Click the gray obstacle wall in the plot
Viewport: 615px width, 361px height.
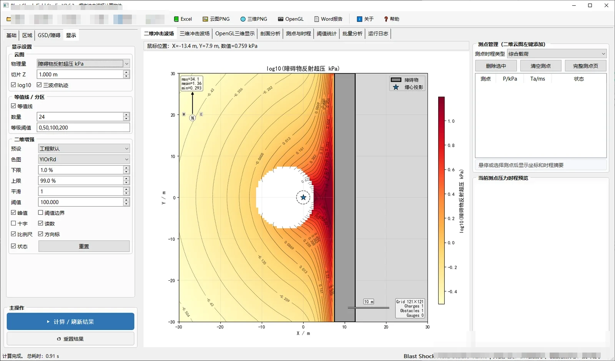tap(345, 197)
